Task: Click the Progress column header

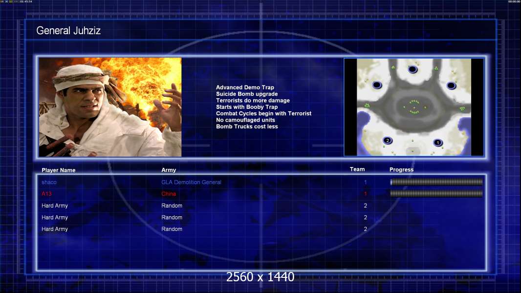Action: click(x=401, y=170)
